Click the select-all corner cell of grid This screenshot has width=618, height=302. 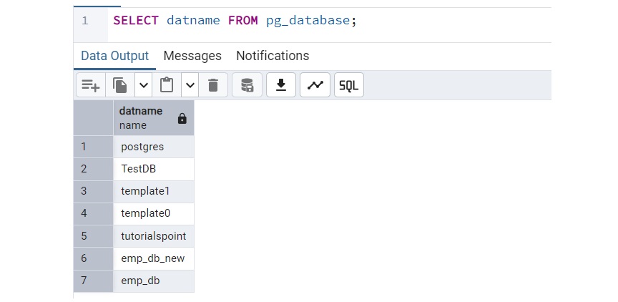click(x=93, y=117)
